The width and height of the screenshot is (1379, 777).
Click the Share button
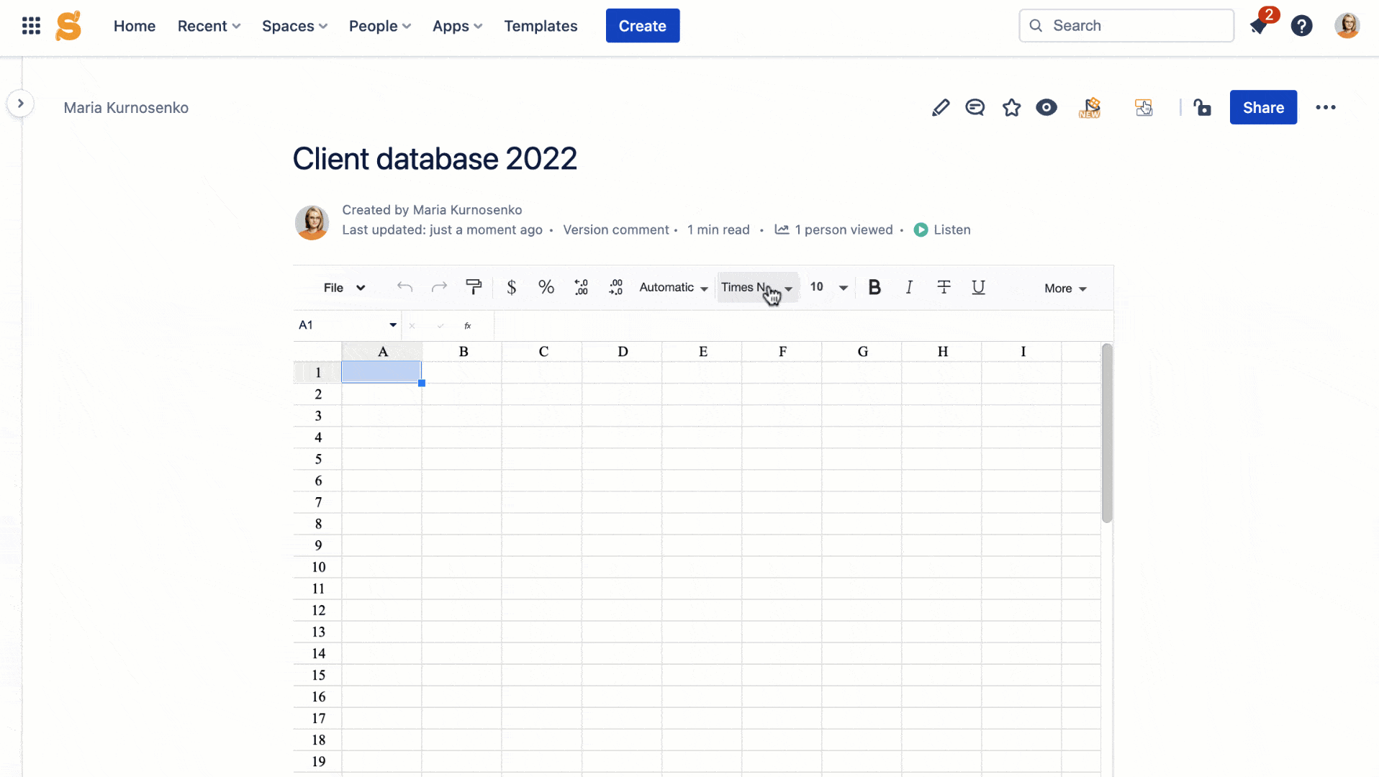point(1263,107)
